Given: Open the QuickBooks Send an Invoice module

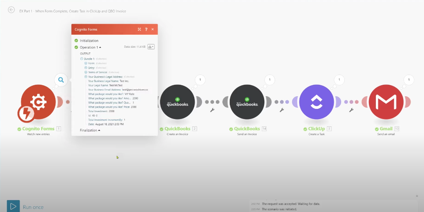Looking at the screenshot, I should tap(247, 102).
